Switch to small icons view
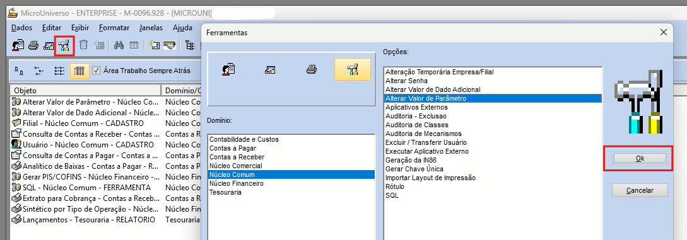 (40, 71)
